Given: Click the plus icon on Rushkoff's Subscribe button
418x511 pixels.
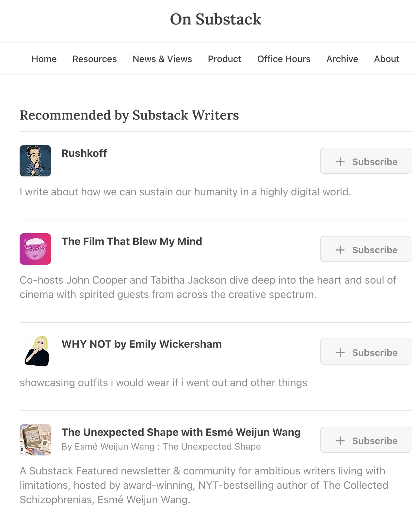Looking at the screenshot, I should [x=340, y=162].
